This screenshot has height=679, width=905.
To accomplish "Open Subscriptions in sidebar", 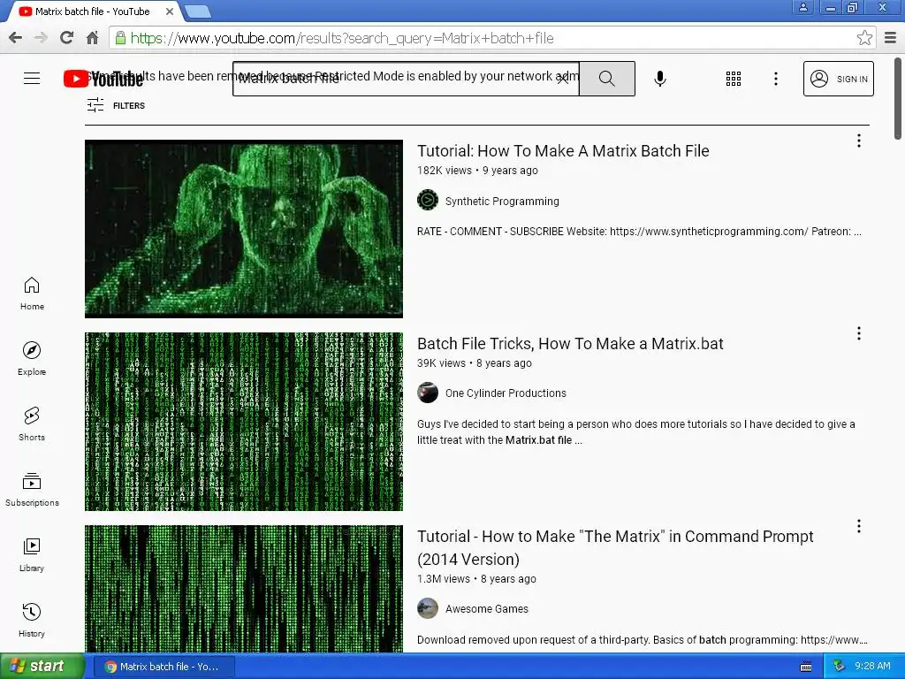I will (x=32, y=490).
